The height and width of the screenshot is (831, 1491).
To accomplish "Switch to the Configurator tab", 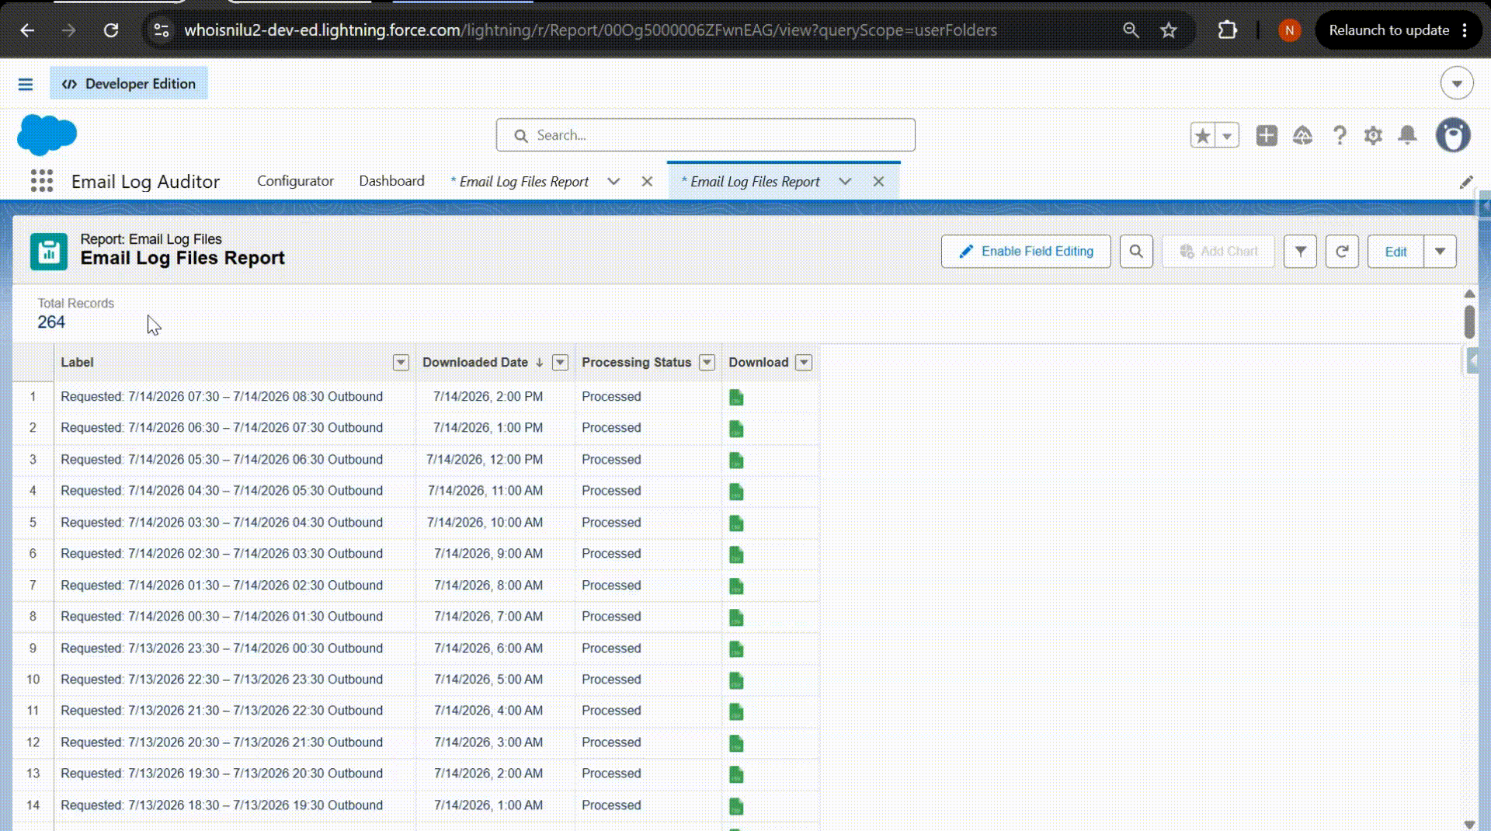I will (x=295, y=181).
